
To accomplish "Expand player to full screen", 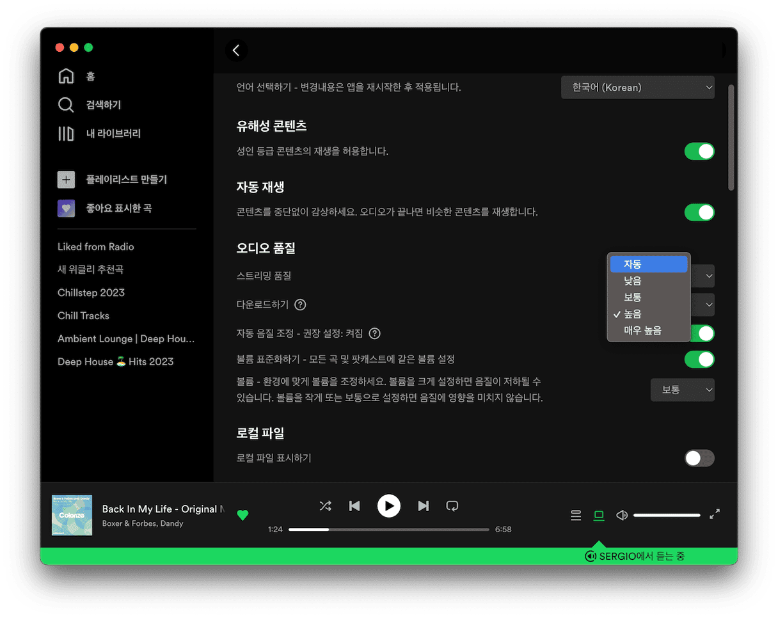I will 715,514.
